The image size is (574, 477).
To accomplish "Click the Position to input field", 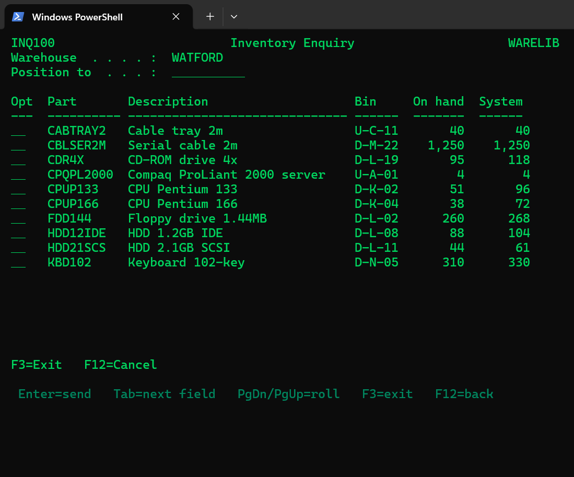I will click(208, 73).
